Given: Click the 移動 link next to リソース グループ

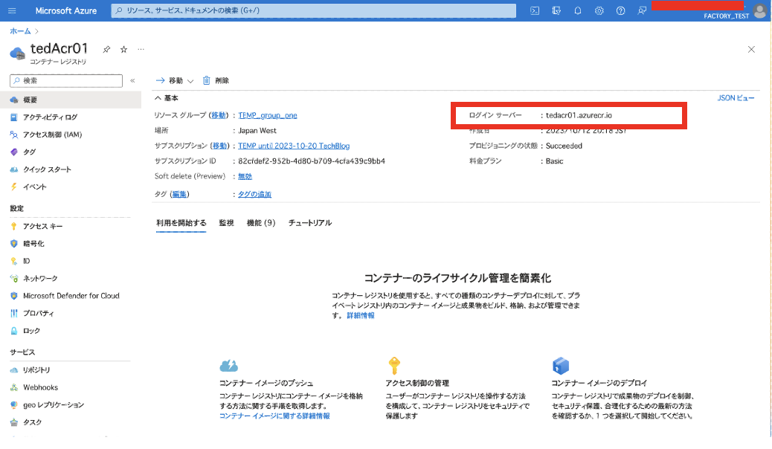Looking at the screenshot, I should point(219,115).
